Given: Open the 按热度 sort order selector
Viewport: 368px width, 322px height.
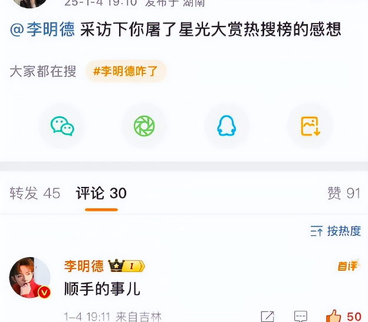Looking at the screenshot, I should (x=336, y=231).
